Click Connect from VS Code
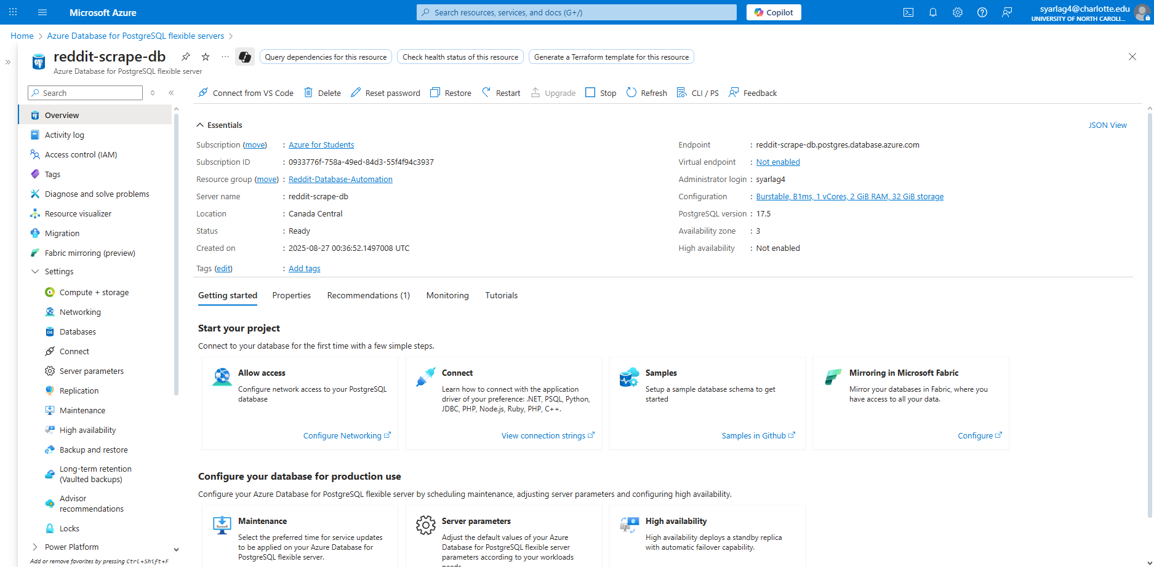The width and height of the screenshot is (1154, 567). pos(246,93)
